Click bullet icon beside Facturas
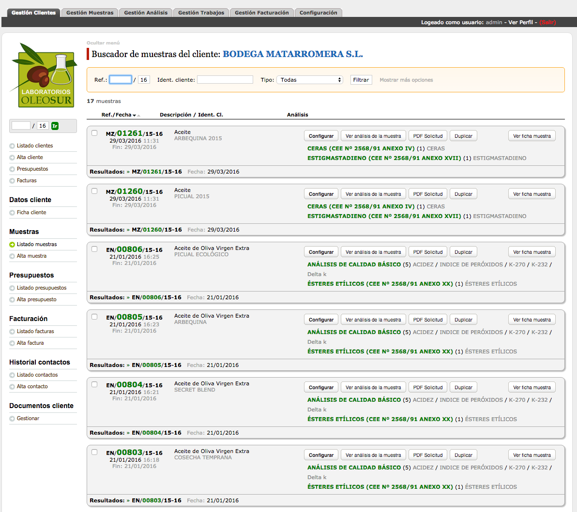The width and height of the screenshot is (577, 512). click(12, 181)
